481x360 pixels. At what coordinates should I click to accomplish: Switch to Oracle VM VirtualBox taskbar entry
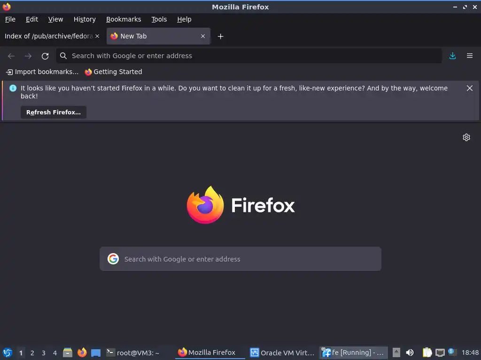[282, 352]
